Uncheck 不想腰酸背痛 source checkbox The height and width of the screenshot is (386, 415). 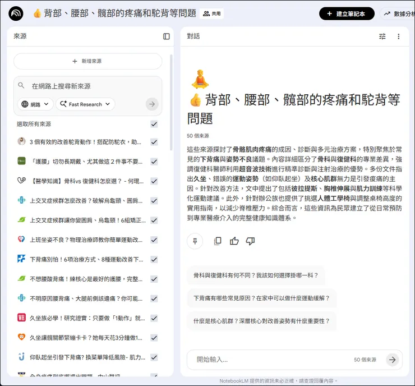tap(154, 279)
